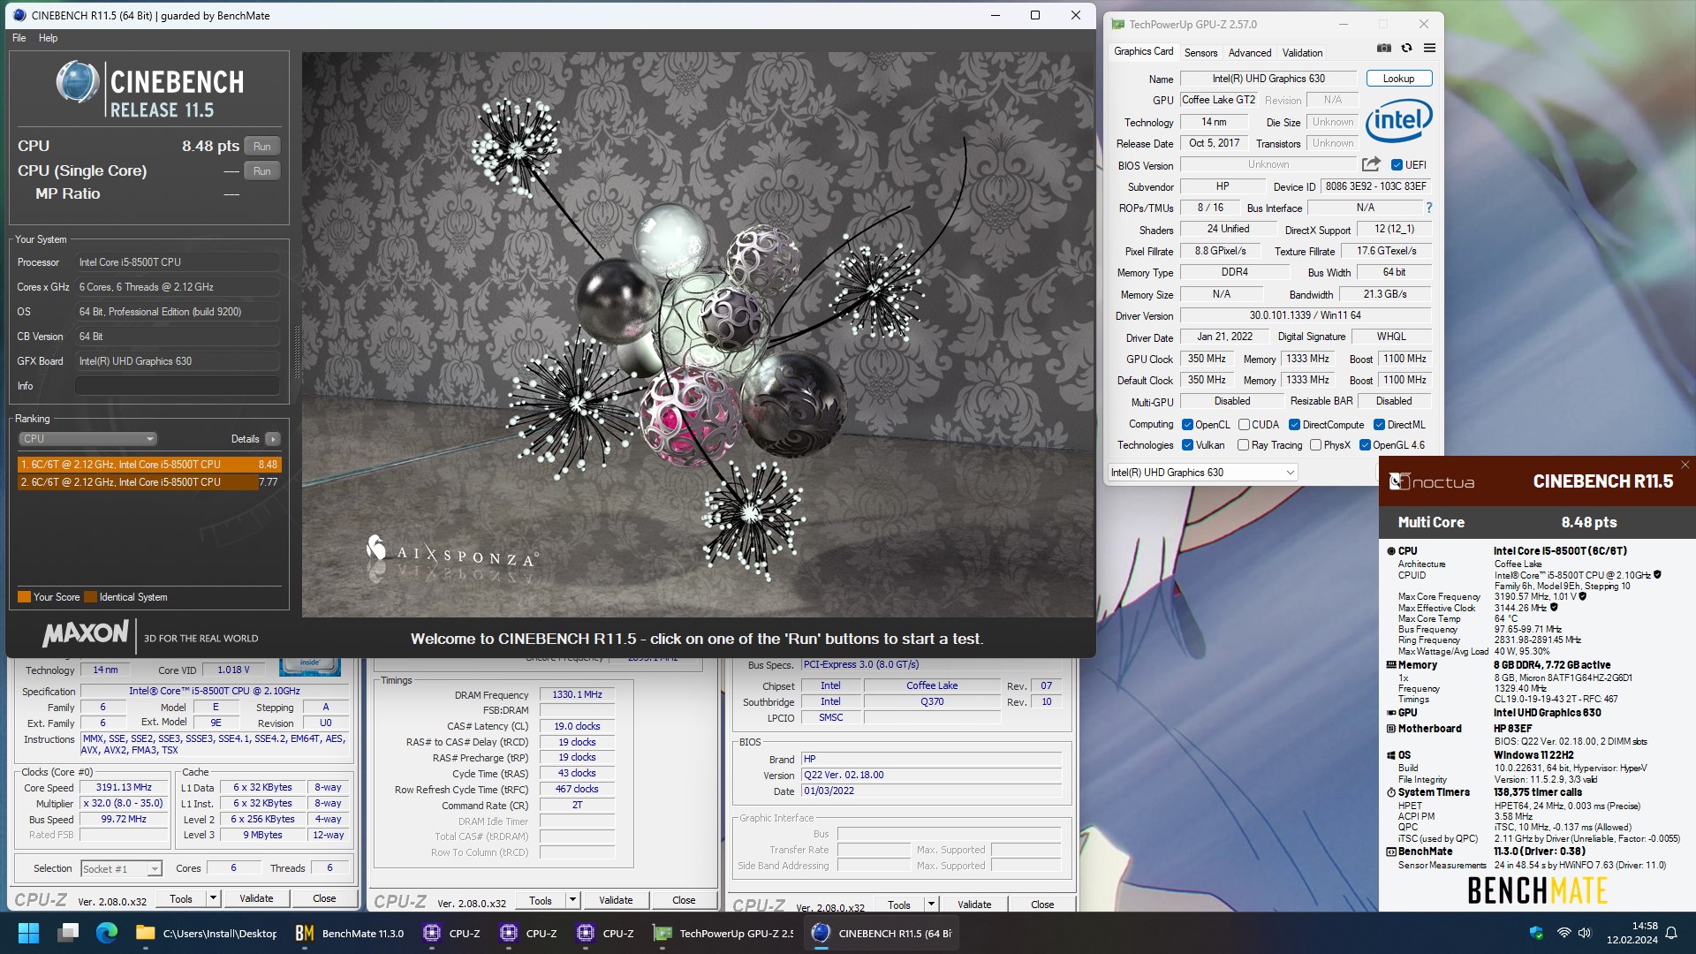1696x954 pixels.
Task: Click Your Score orange legend swatch
Action: (24, 597)
